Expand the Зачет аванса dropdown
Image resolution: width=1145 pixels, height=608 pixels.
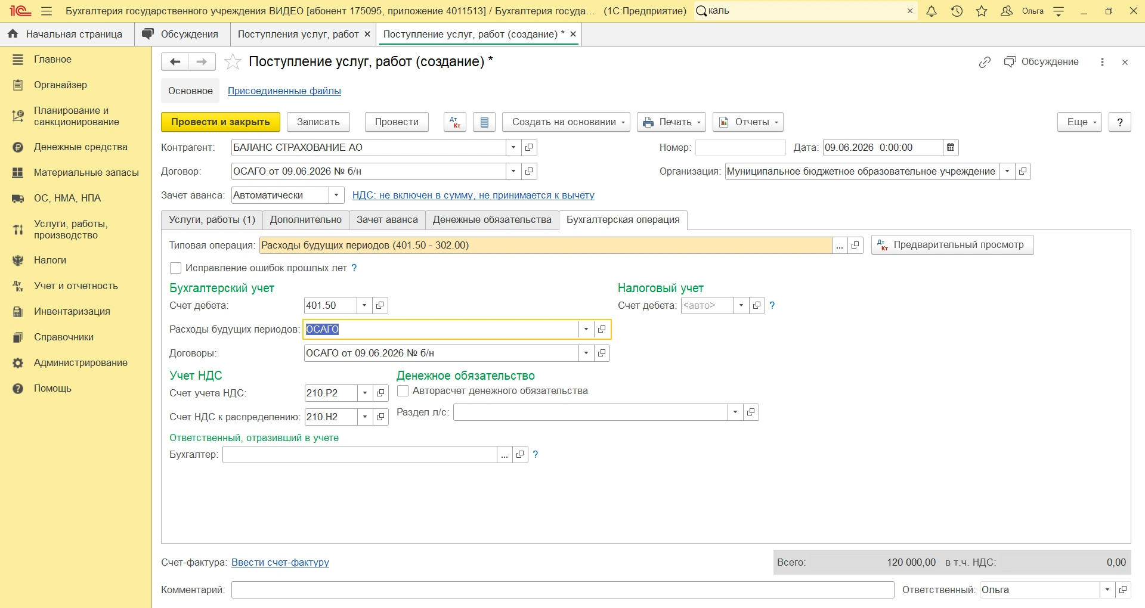click(x=336, y=195)
